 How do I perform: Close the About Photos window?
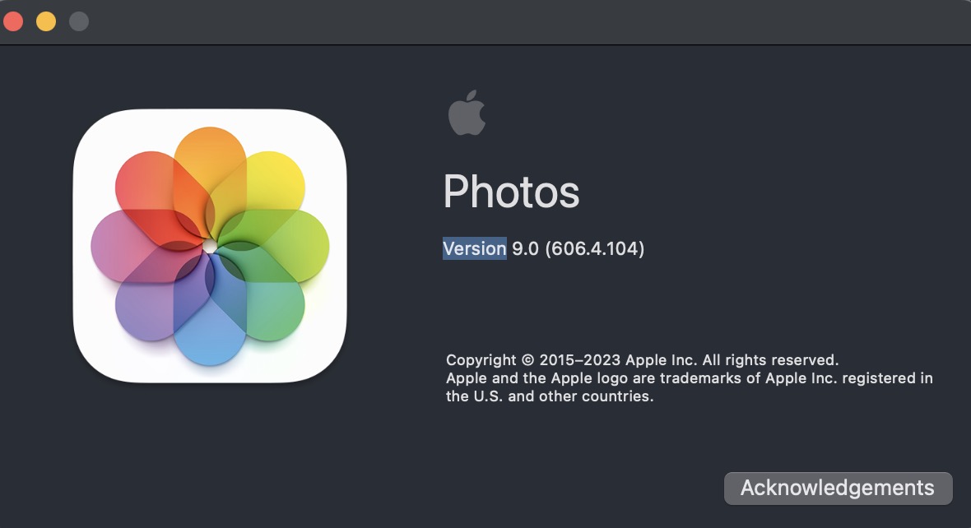tap(13, 21)
